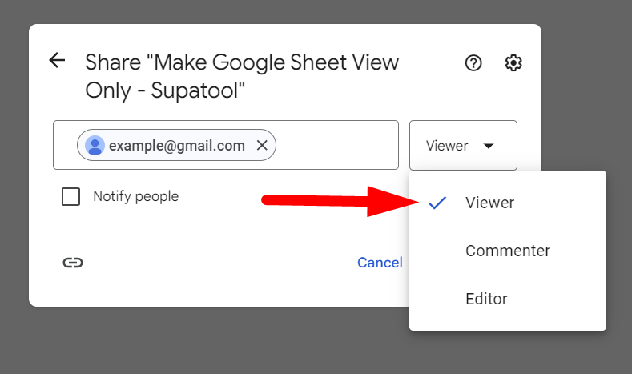This screenshot has height=374, width=632.
Task: Remove the example@gmail.com chip with the X
Action: tap(261, 145)
